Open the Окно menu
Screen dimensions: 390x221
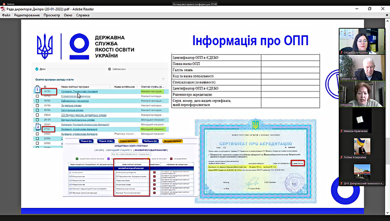pyautogui.click(x=68, y=15)
